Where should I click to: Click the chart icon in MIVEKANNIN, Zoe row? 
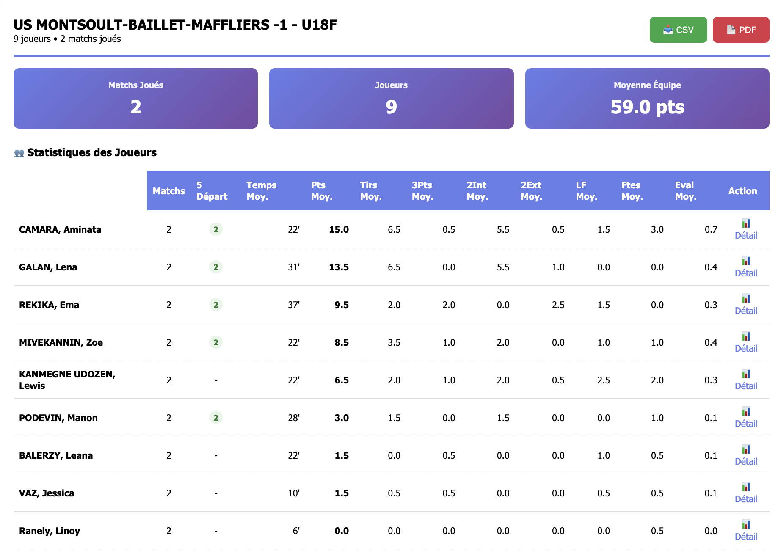[x=746, y=336]
